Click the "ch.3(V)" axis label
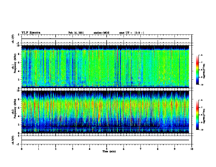The width and height of the screenshot is (216, 167). coord(13,140)
